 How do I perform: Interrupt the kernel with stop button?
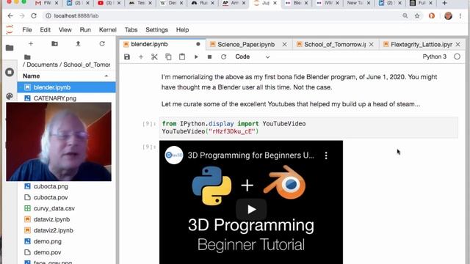(210, 57)
